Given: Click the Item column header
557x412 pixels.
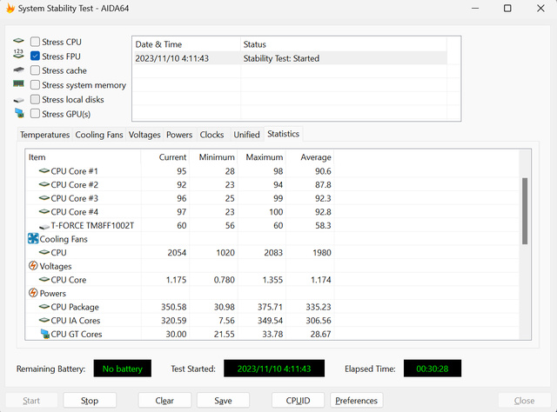Looking at the screenshot, I should [x=83, y=157].
